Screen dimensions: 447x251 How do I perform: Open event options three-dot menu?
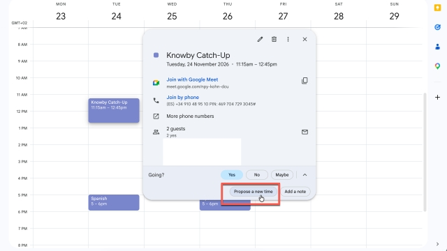(x=288, y=39)
